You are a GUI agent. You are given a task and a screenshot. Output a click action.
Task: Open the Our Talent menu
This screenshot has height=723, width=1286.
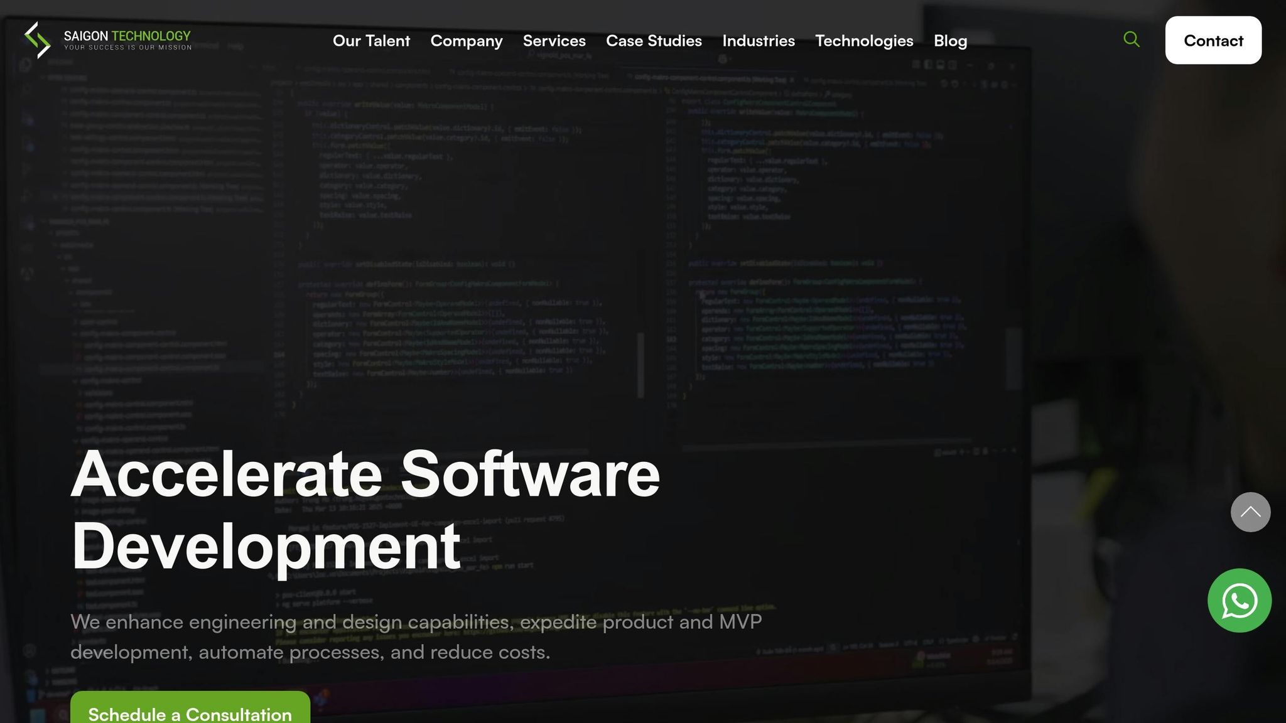coord(371,41)
